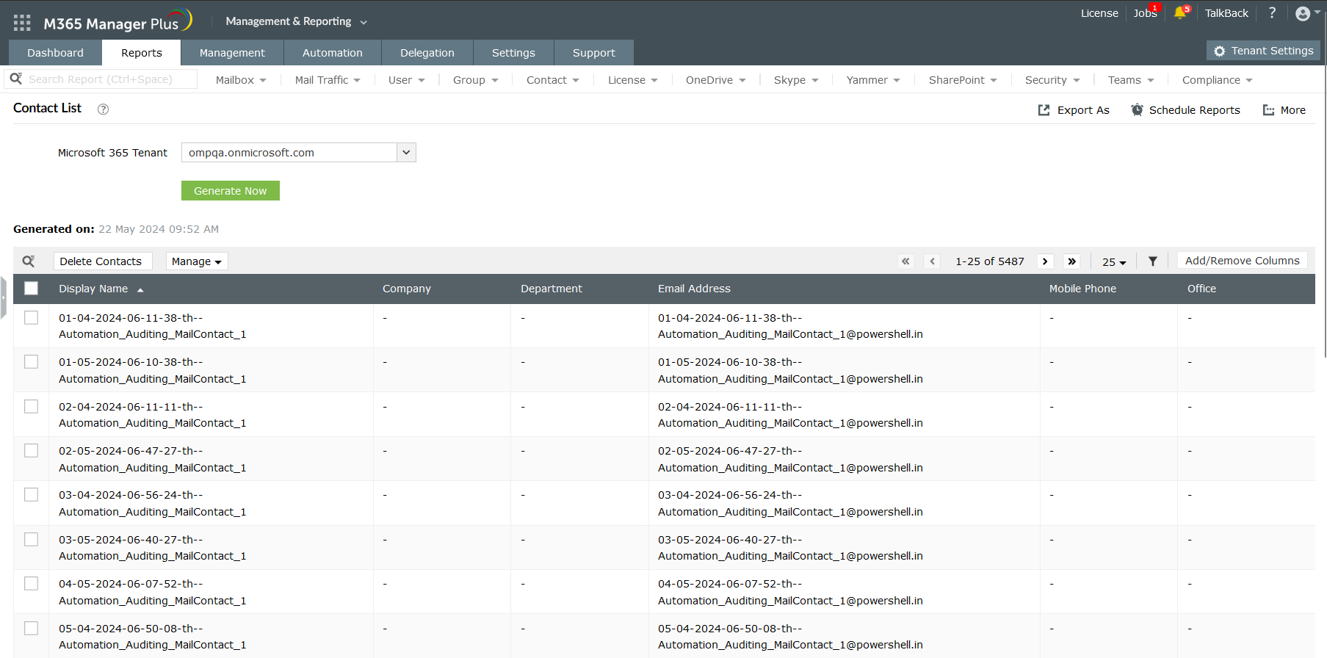Open the filter funnel icon
The width and height of the screenshot is (1327, 658).
click(x=1153, y=261)
